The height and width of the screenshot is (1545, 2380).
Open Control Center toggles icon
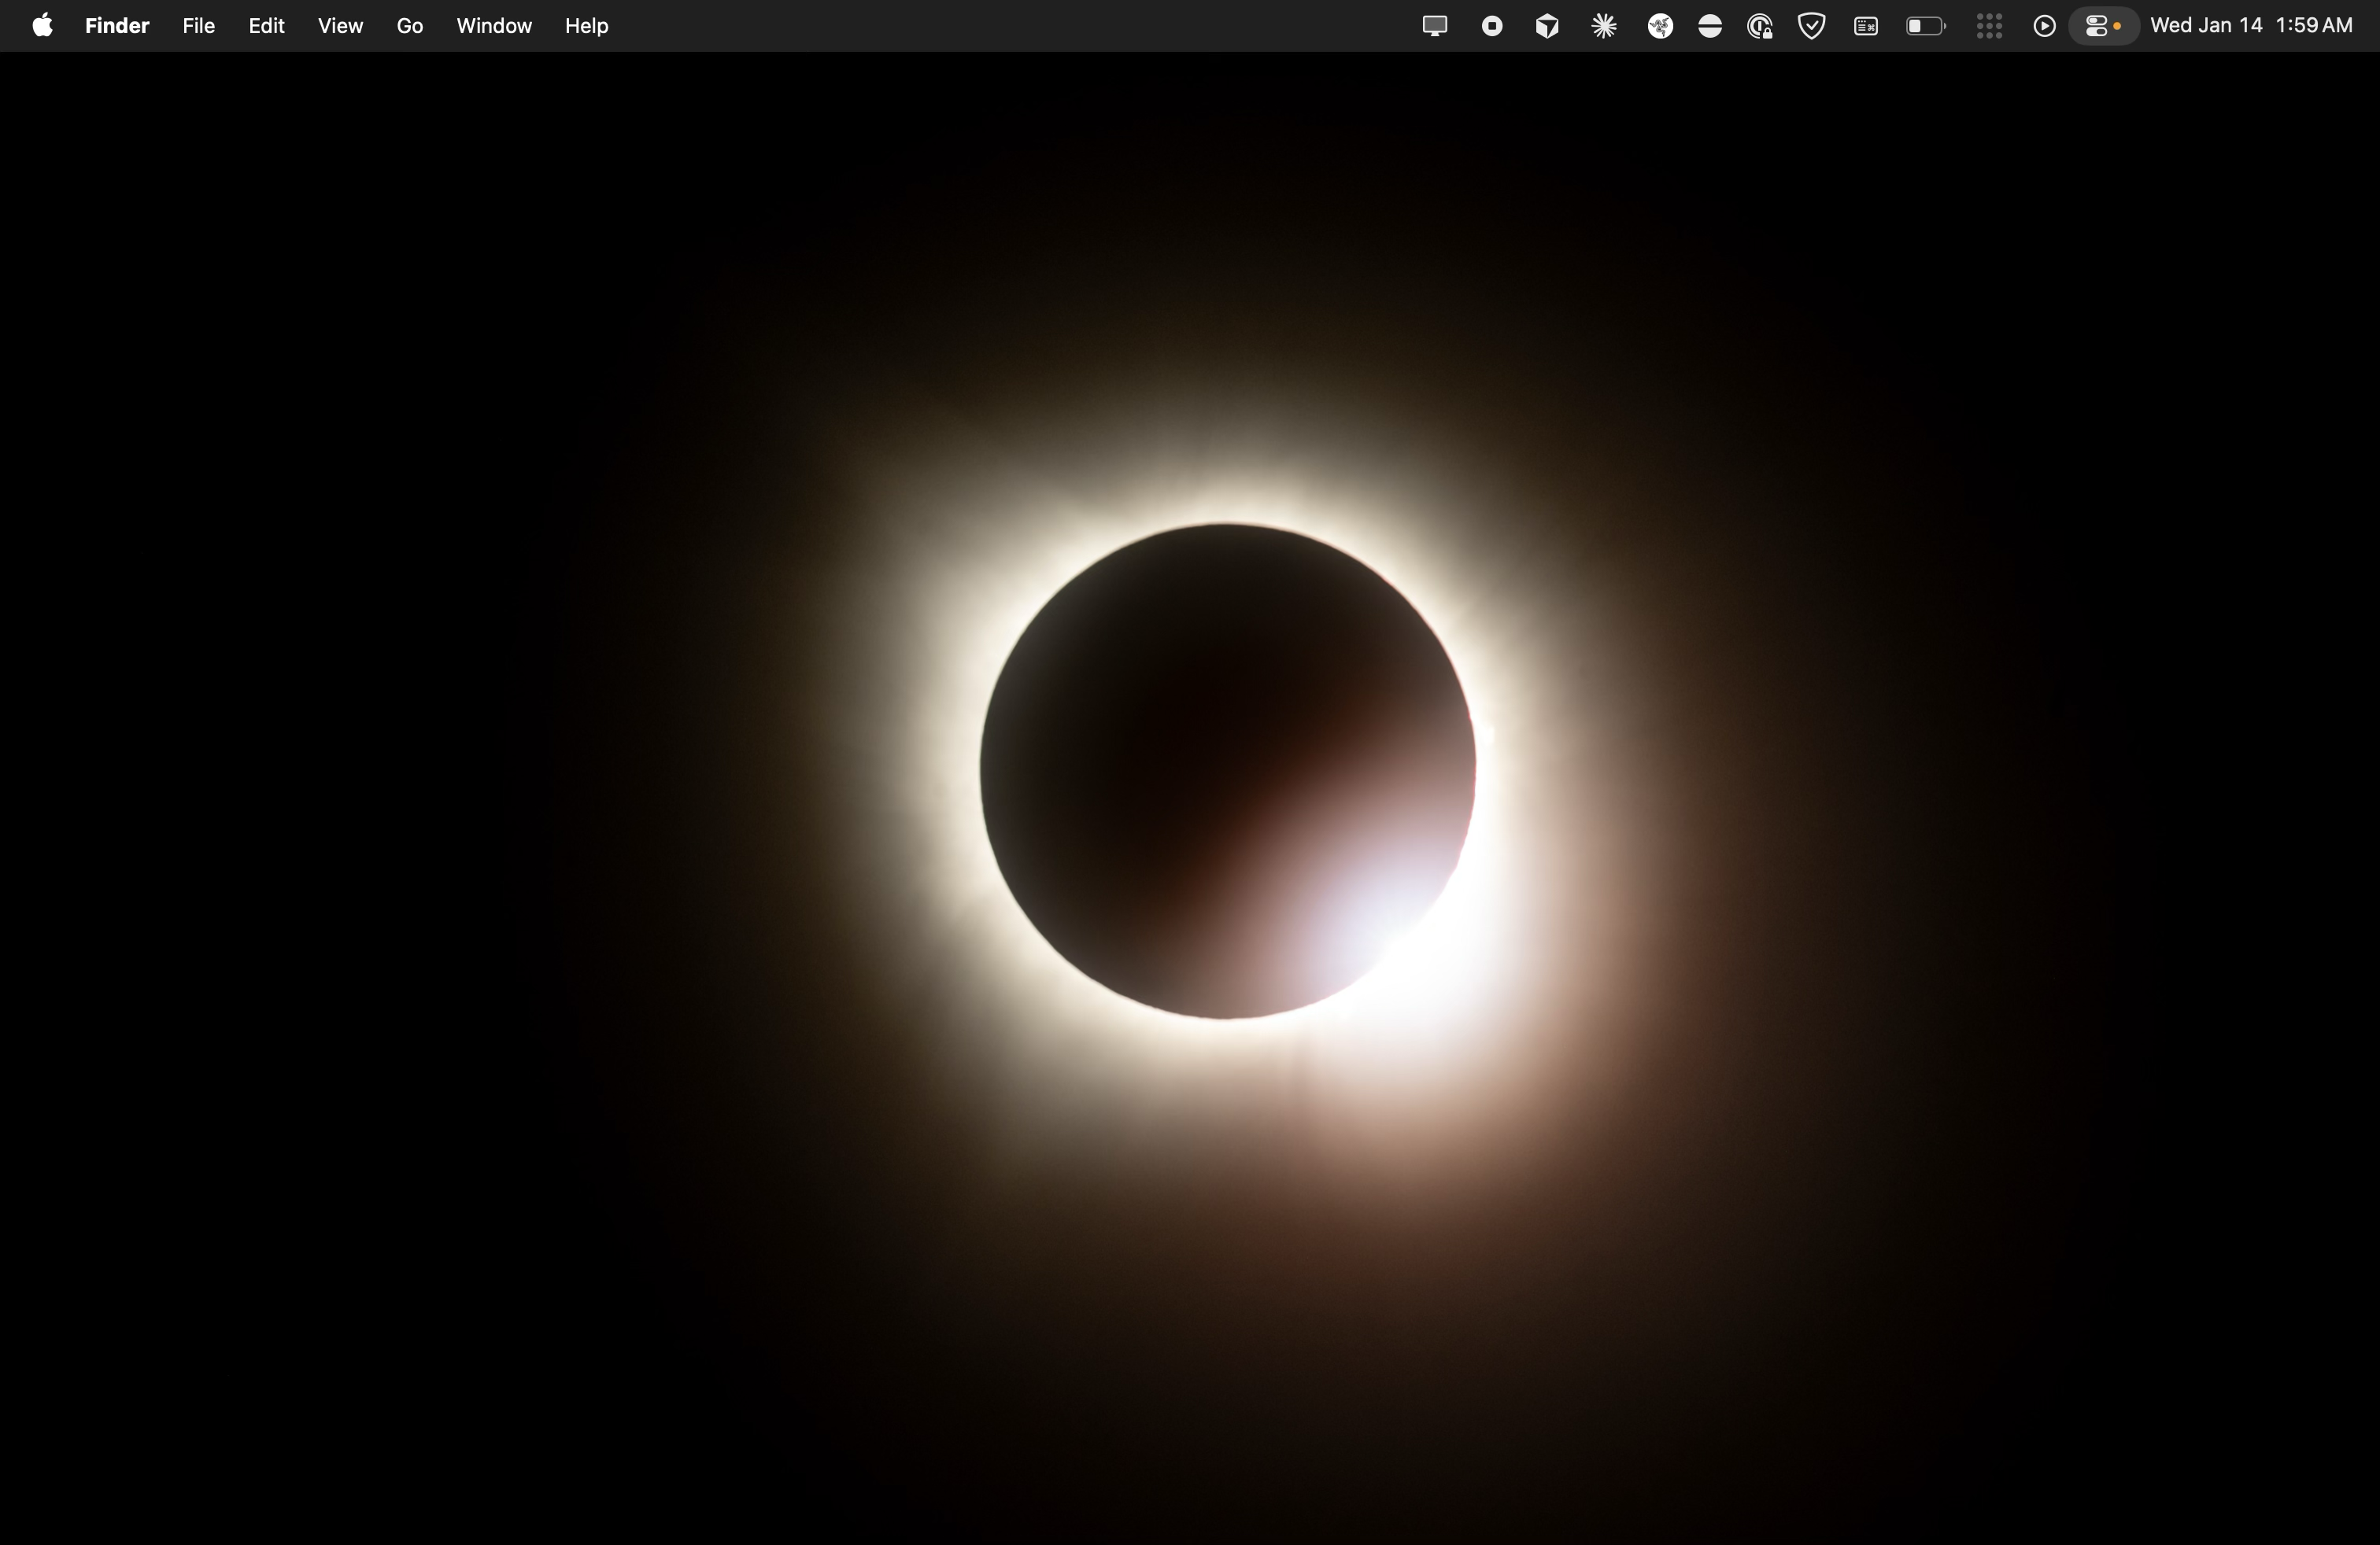(x=2102, y=26)
